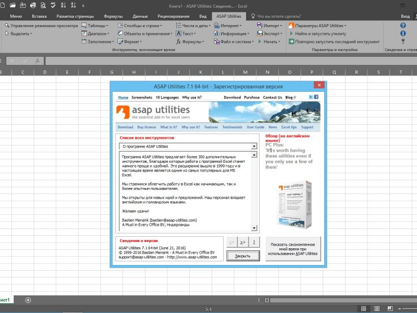The image size is (417, 313).
Task: Expand the Выделить dropdown
Action: (x=18, y=33)
